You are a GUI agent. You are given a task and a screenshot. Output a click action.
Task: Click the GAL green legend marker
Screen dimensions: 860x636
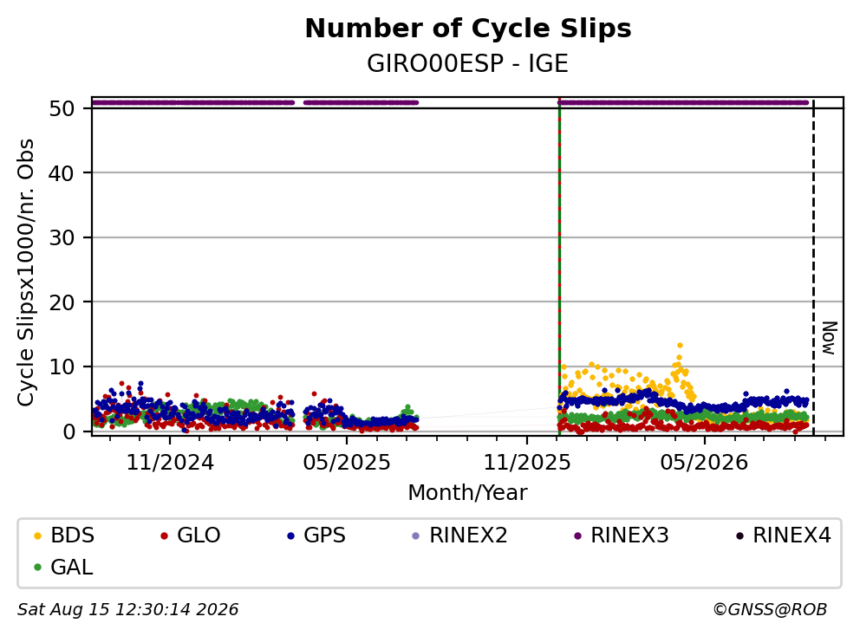coord(37,568)
